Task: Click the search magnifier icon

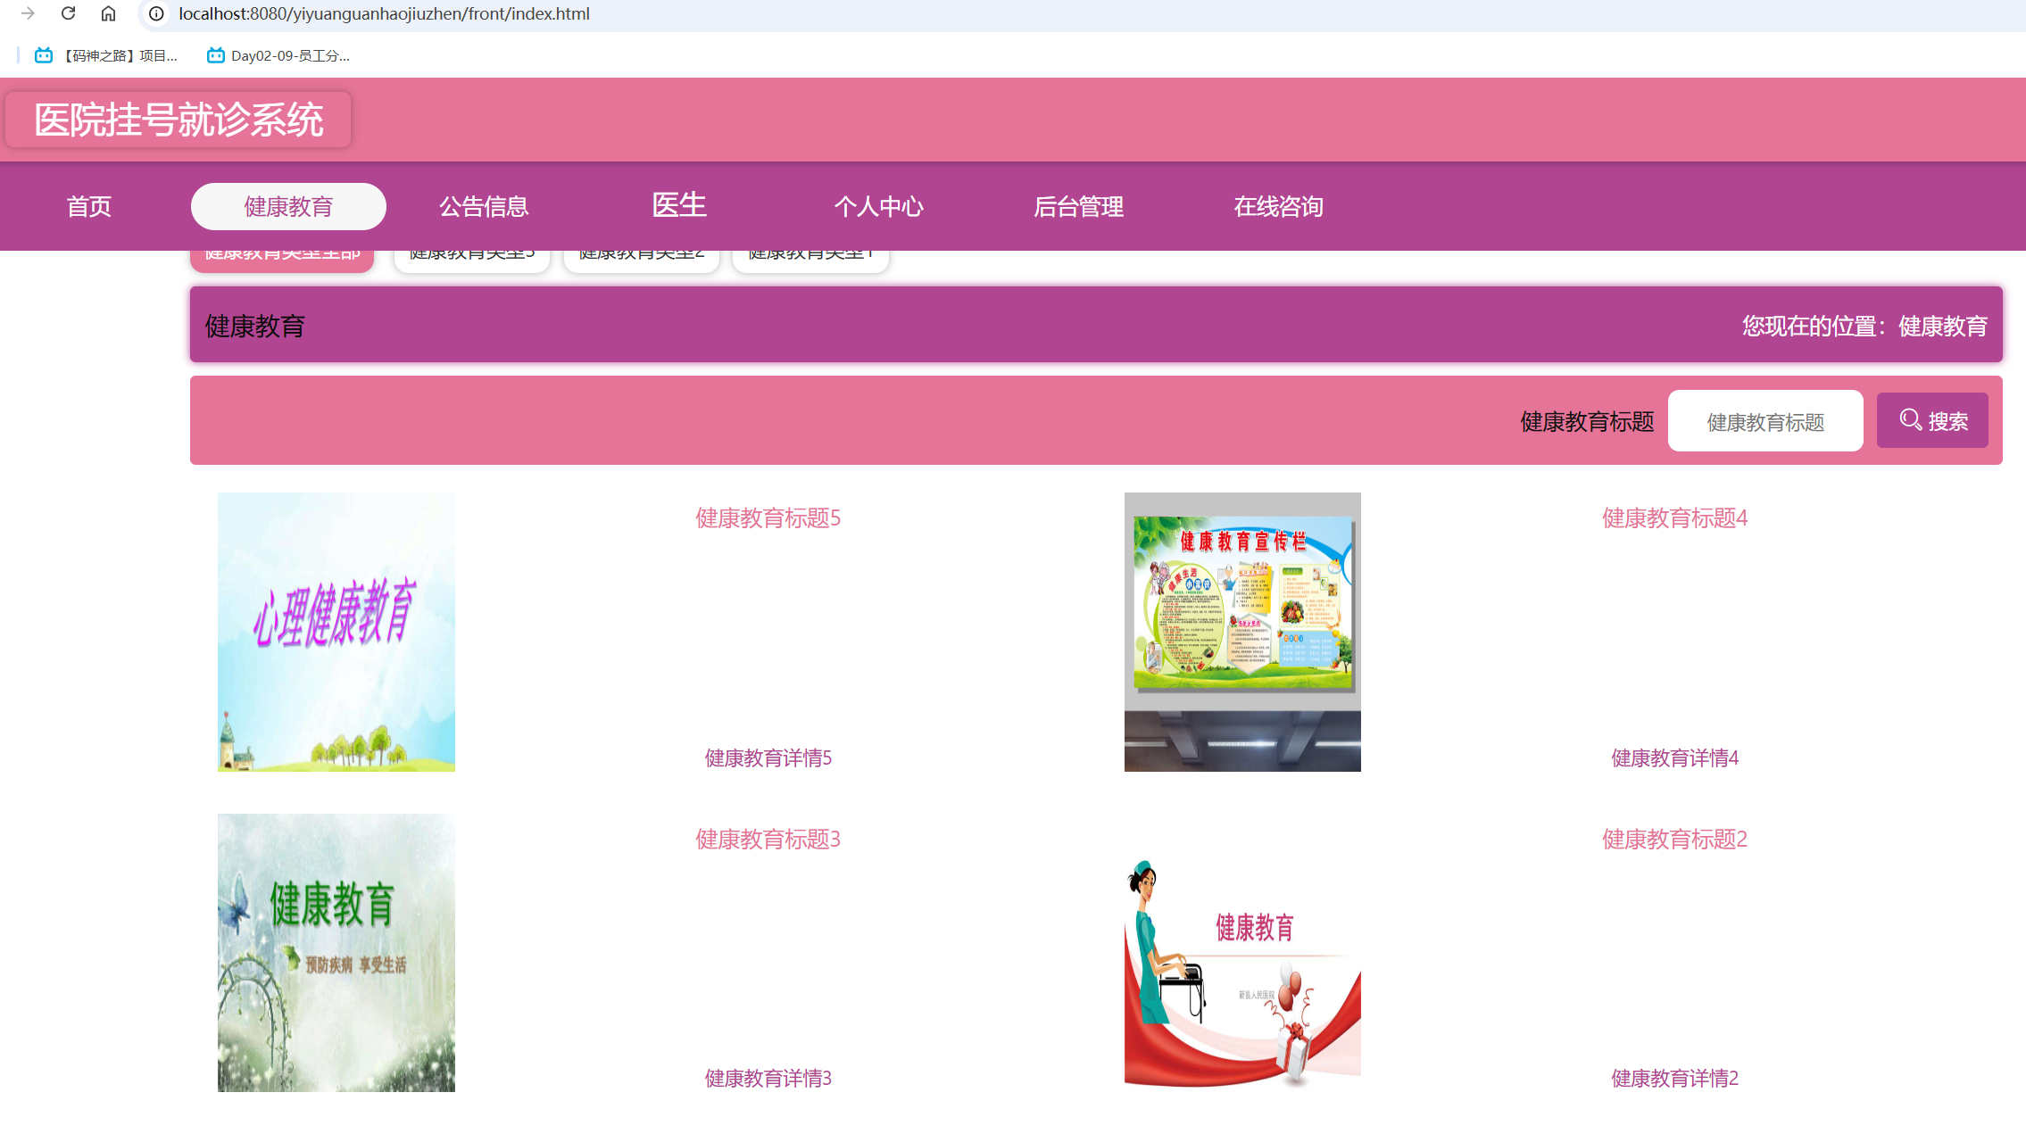Action: tap(1909, 420)
